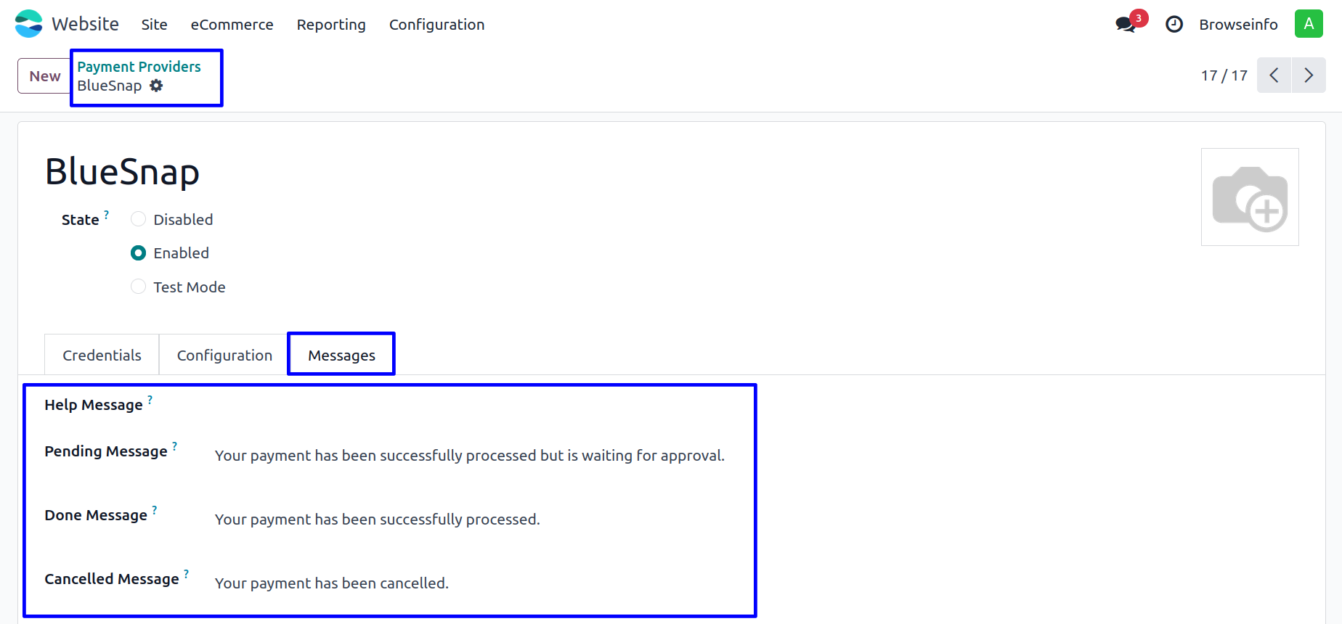This screenshot has width=1342, height=624.
Task: Go to the next record arrow
Action: tap(1309, 75)
